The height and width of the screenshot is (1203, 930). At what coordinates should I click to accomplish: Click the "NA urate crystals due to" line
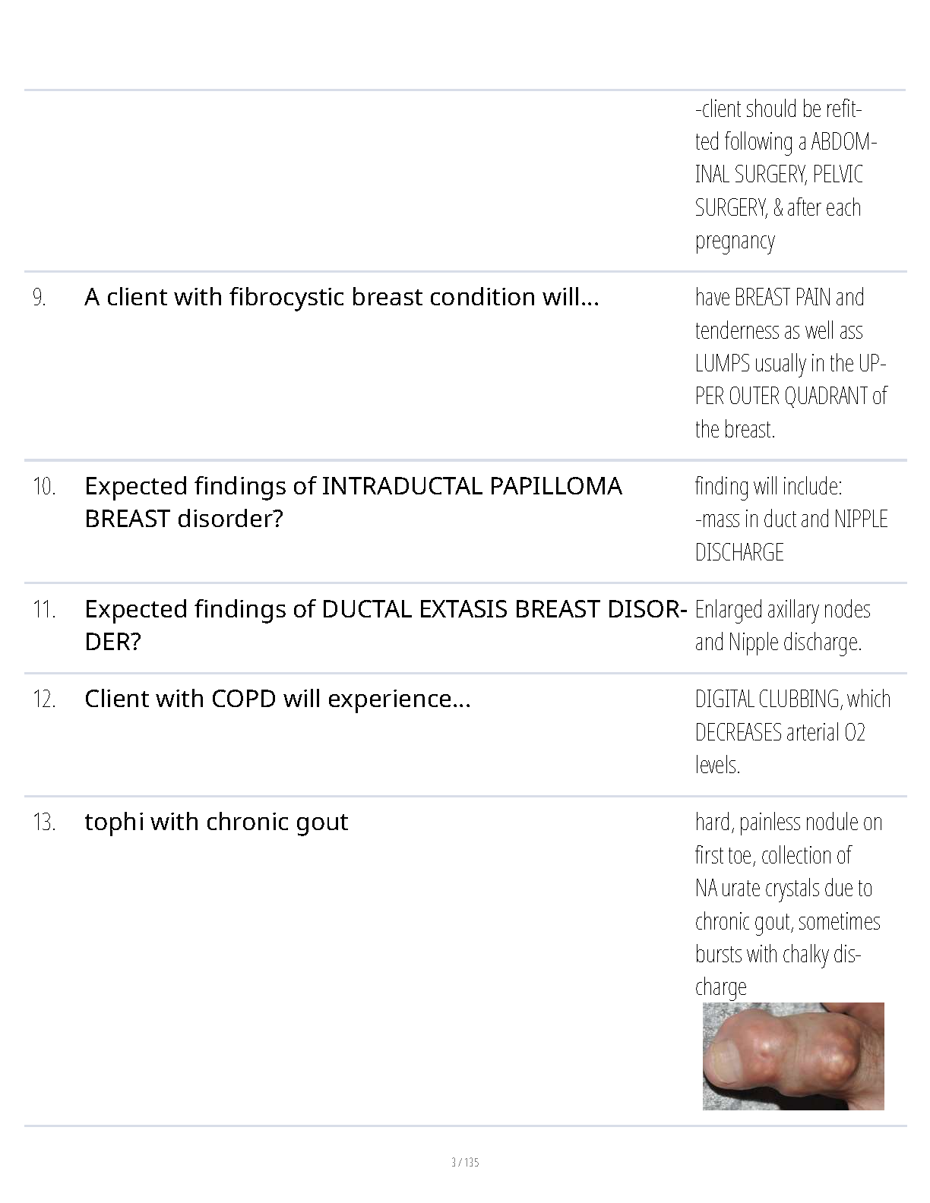coord(783,888)
